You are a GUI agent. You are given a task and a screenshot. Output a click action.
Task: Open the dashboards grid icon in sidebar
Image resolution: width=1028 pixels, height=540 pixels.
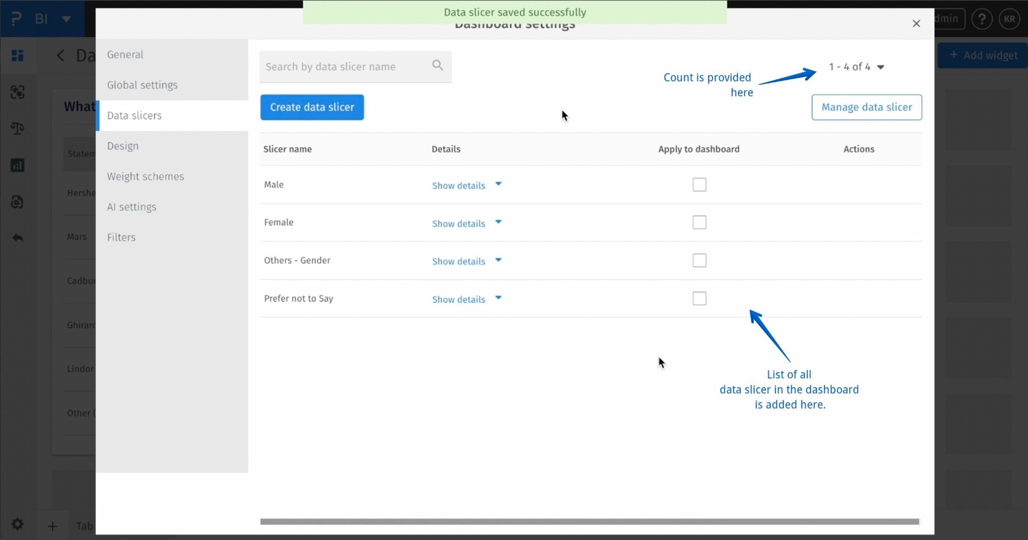[x=18, y=55]
